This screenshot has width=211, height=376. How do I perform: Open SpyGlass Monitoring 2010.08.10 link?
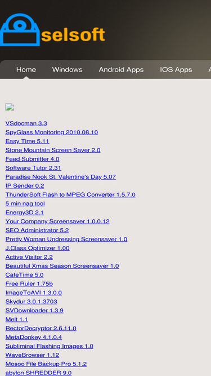click(52, 132)
